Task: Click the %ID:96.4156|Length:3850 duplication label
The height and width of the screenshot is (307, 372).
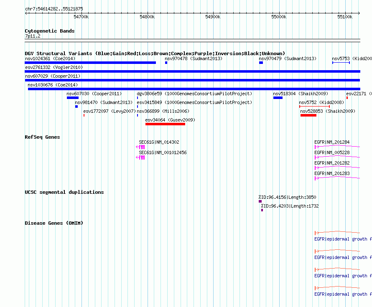Action: point(287,197)
